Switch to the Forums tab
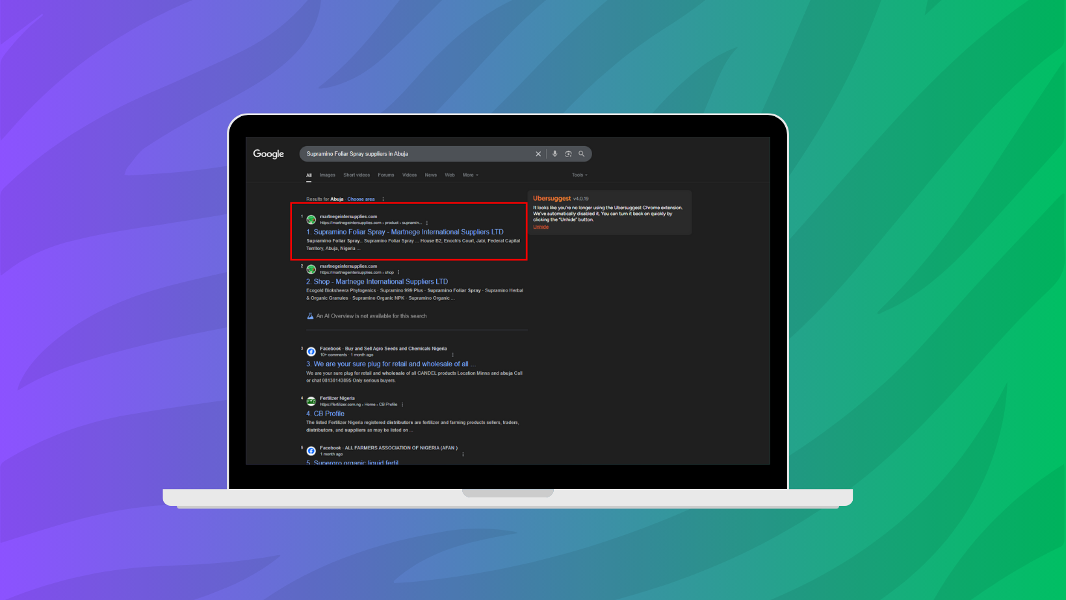 386,175
